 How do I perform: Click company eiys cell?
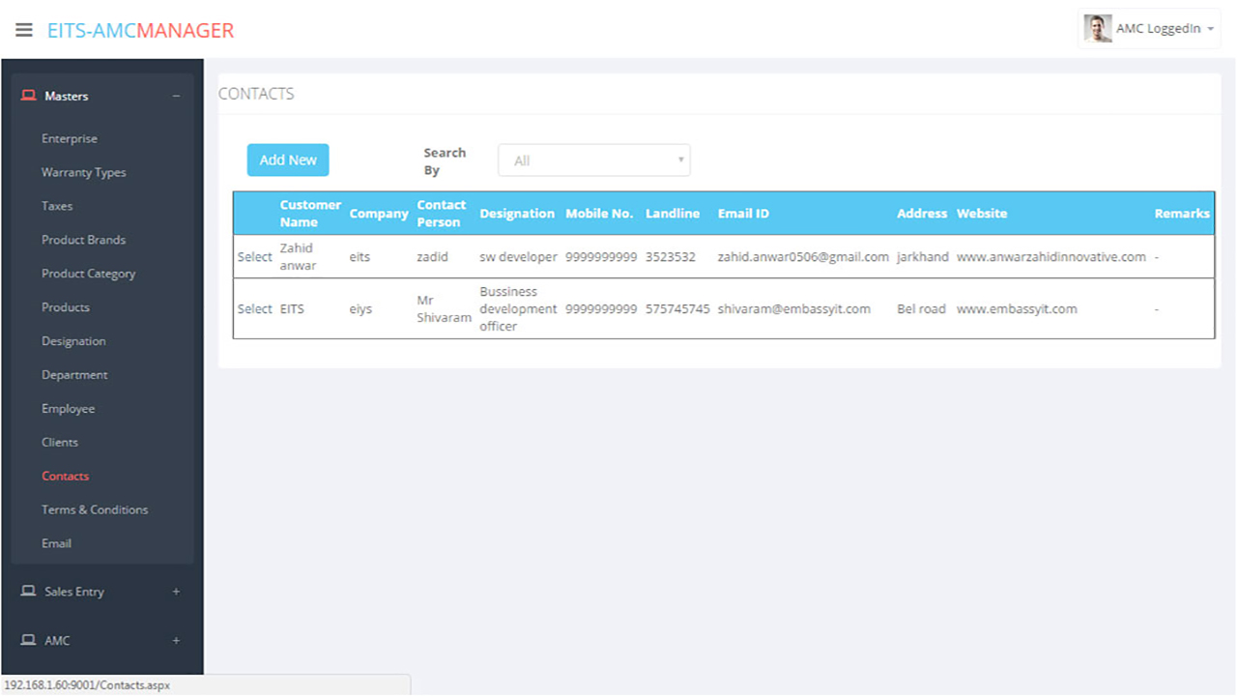tap(360, 309)
